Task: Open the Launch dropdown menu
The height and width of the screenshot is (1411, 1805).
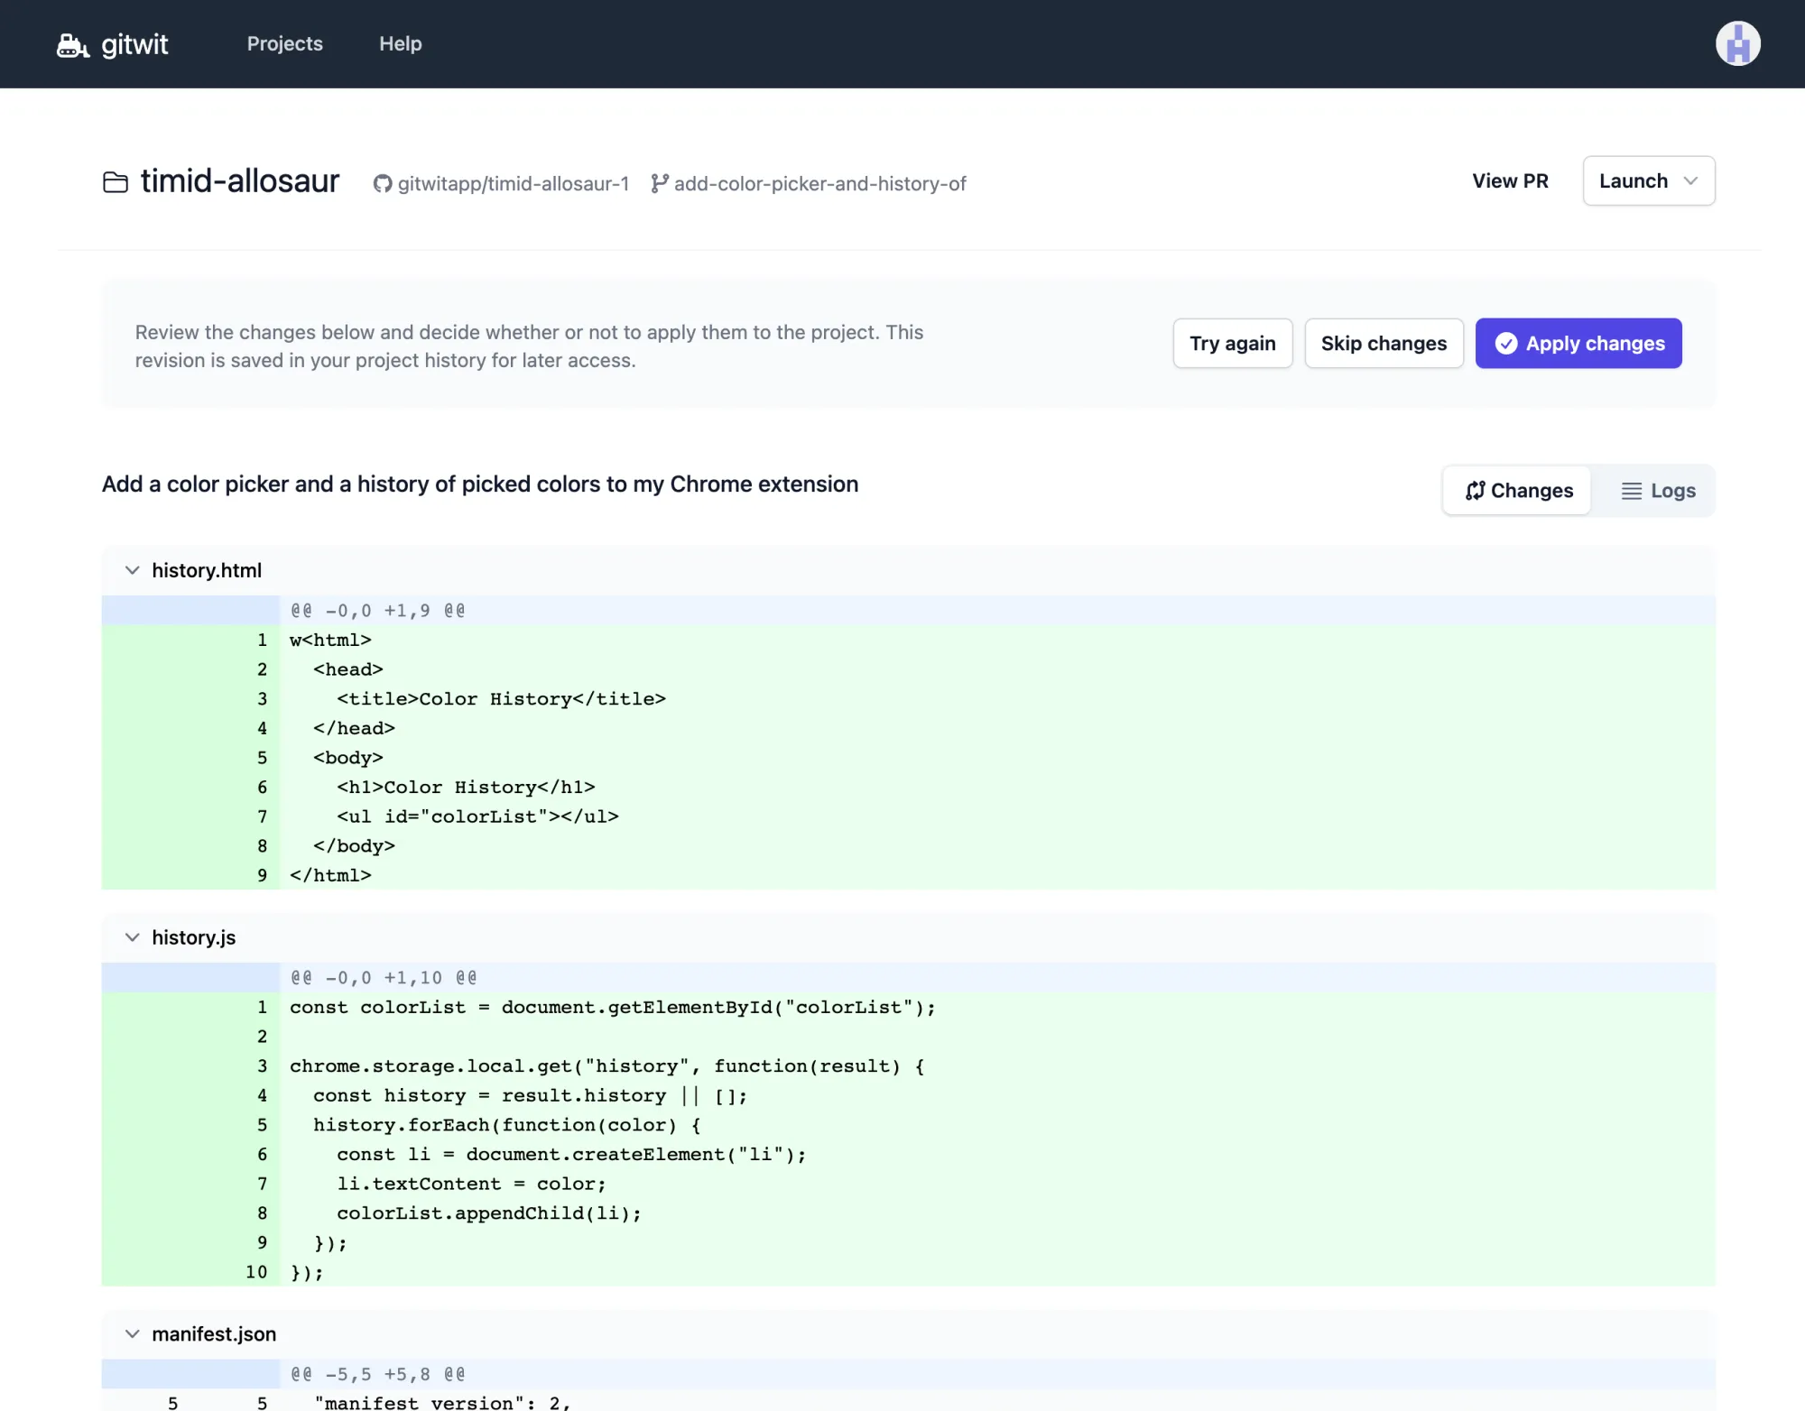Action: pyautogui.click(x=1648, y=181)
